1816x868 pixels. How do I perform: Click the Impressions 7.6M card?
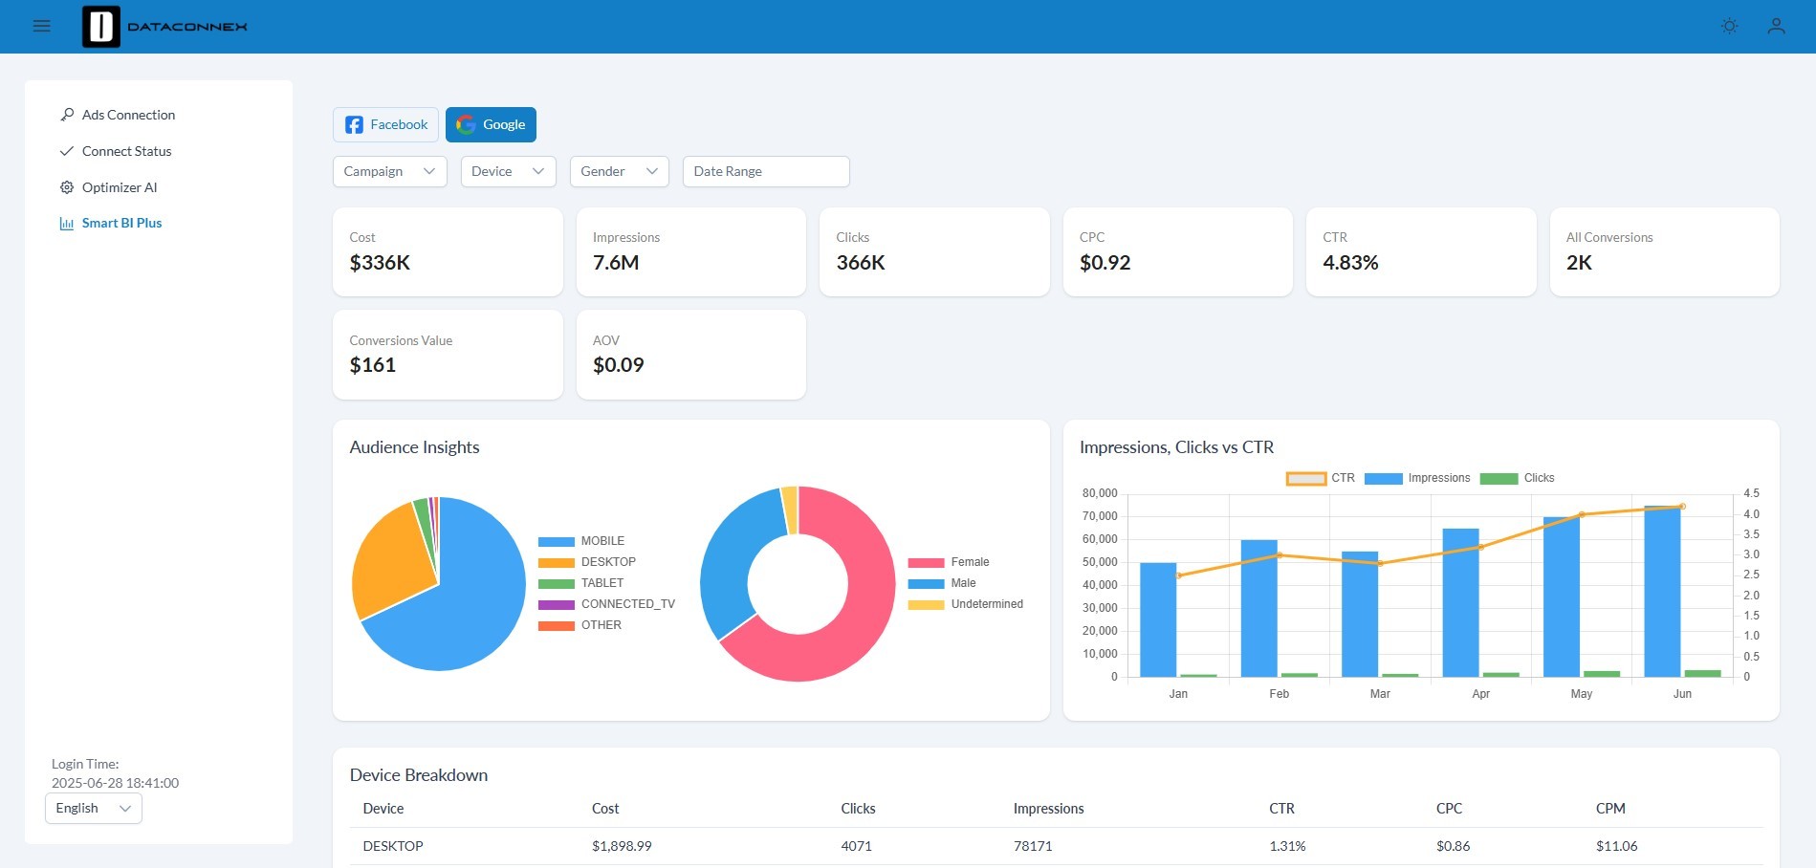point(690,251)
